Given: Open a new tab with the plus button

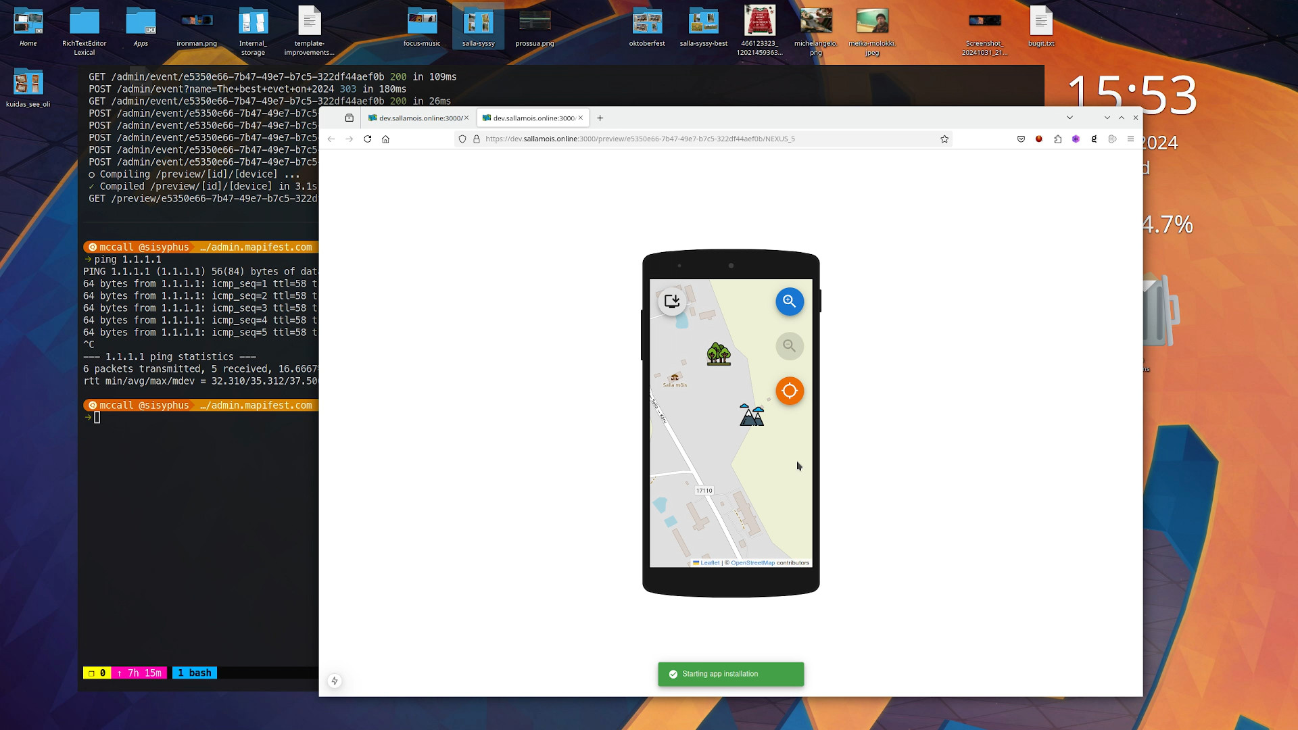Looking at the screenshot, I should click(x=600, y=118).
